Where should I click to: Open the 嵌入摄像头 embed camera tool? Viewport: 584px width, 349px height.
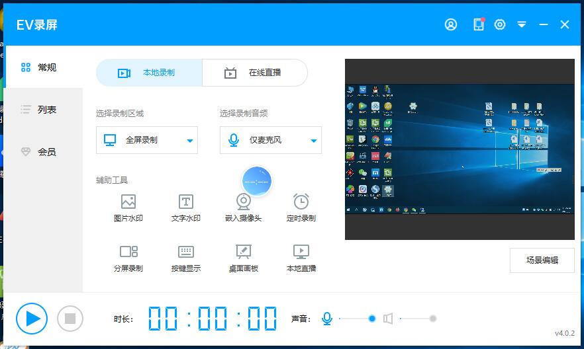(244, 208)
